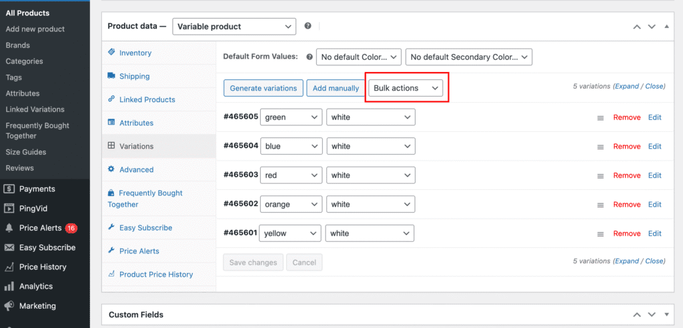Click the Generate variations button
The image size is (683, 328).
tap(263, 88)
